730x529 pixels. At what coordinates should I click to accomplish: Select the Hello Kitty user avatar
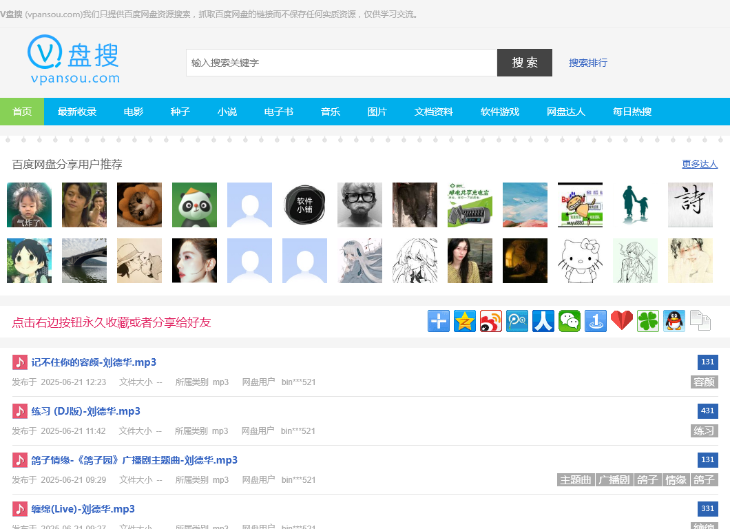point(580,261)
